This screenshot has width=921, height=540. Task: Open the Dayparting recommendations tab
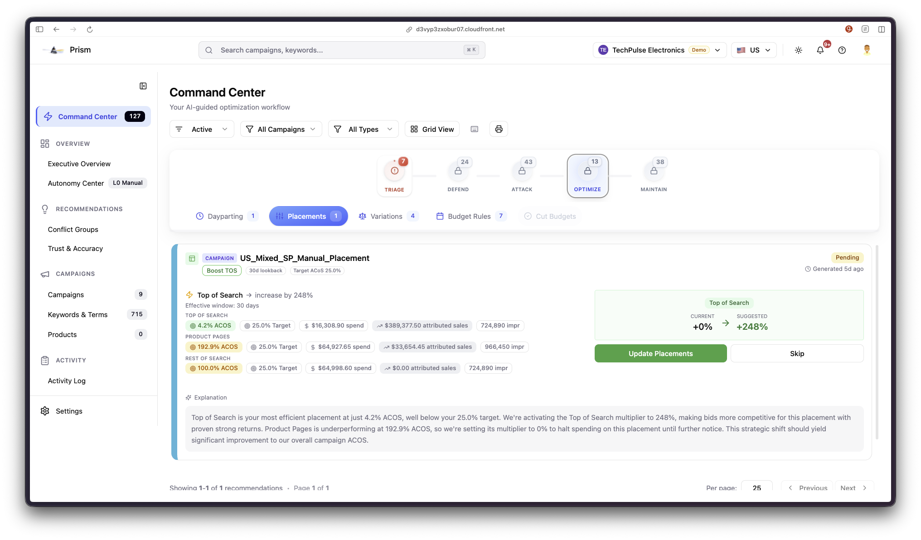(x=226, y=216)
